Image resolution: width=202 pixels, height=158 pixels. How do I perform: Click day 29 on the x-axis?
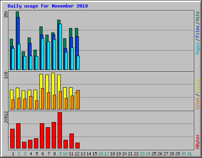[178, 154]
